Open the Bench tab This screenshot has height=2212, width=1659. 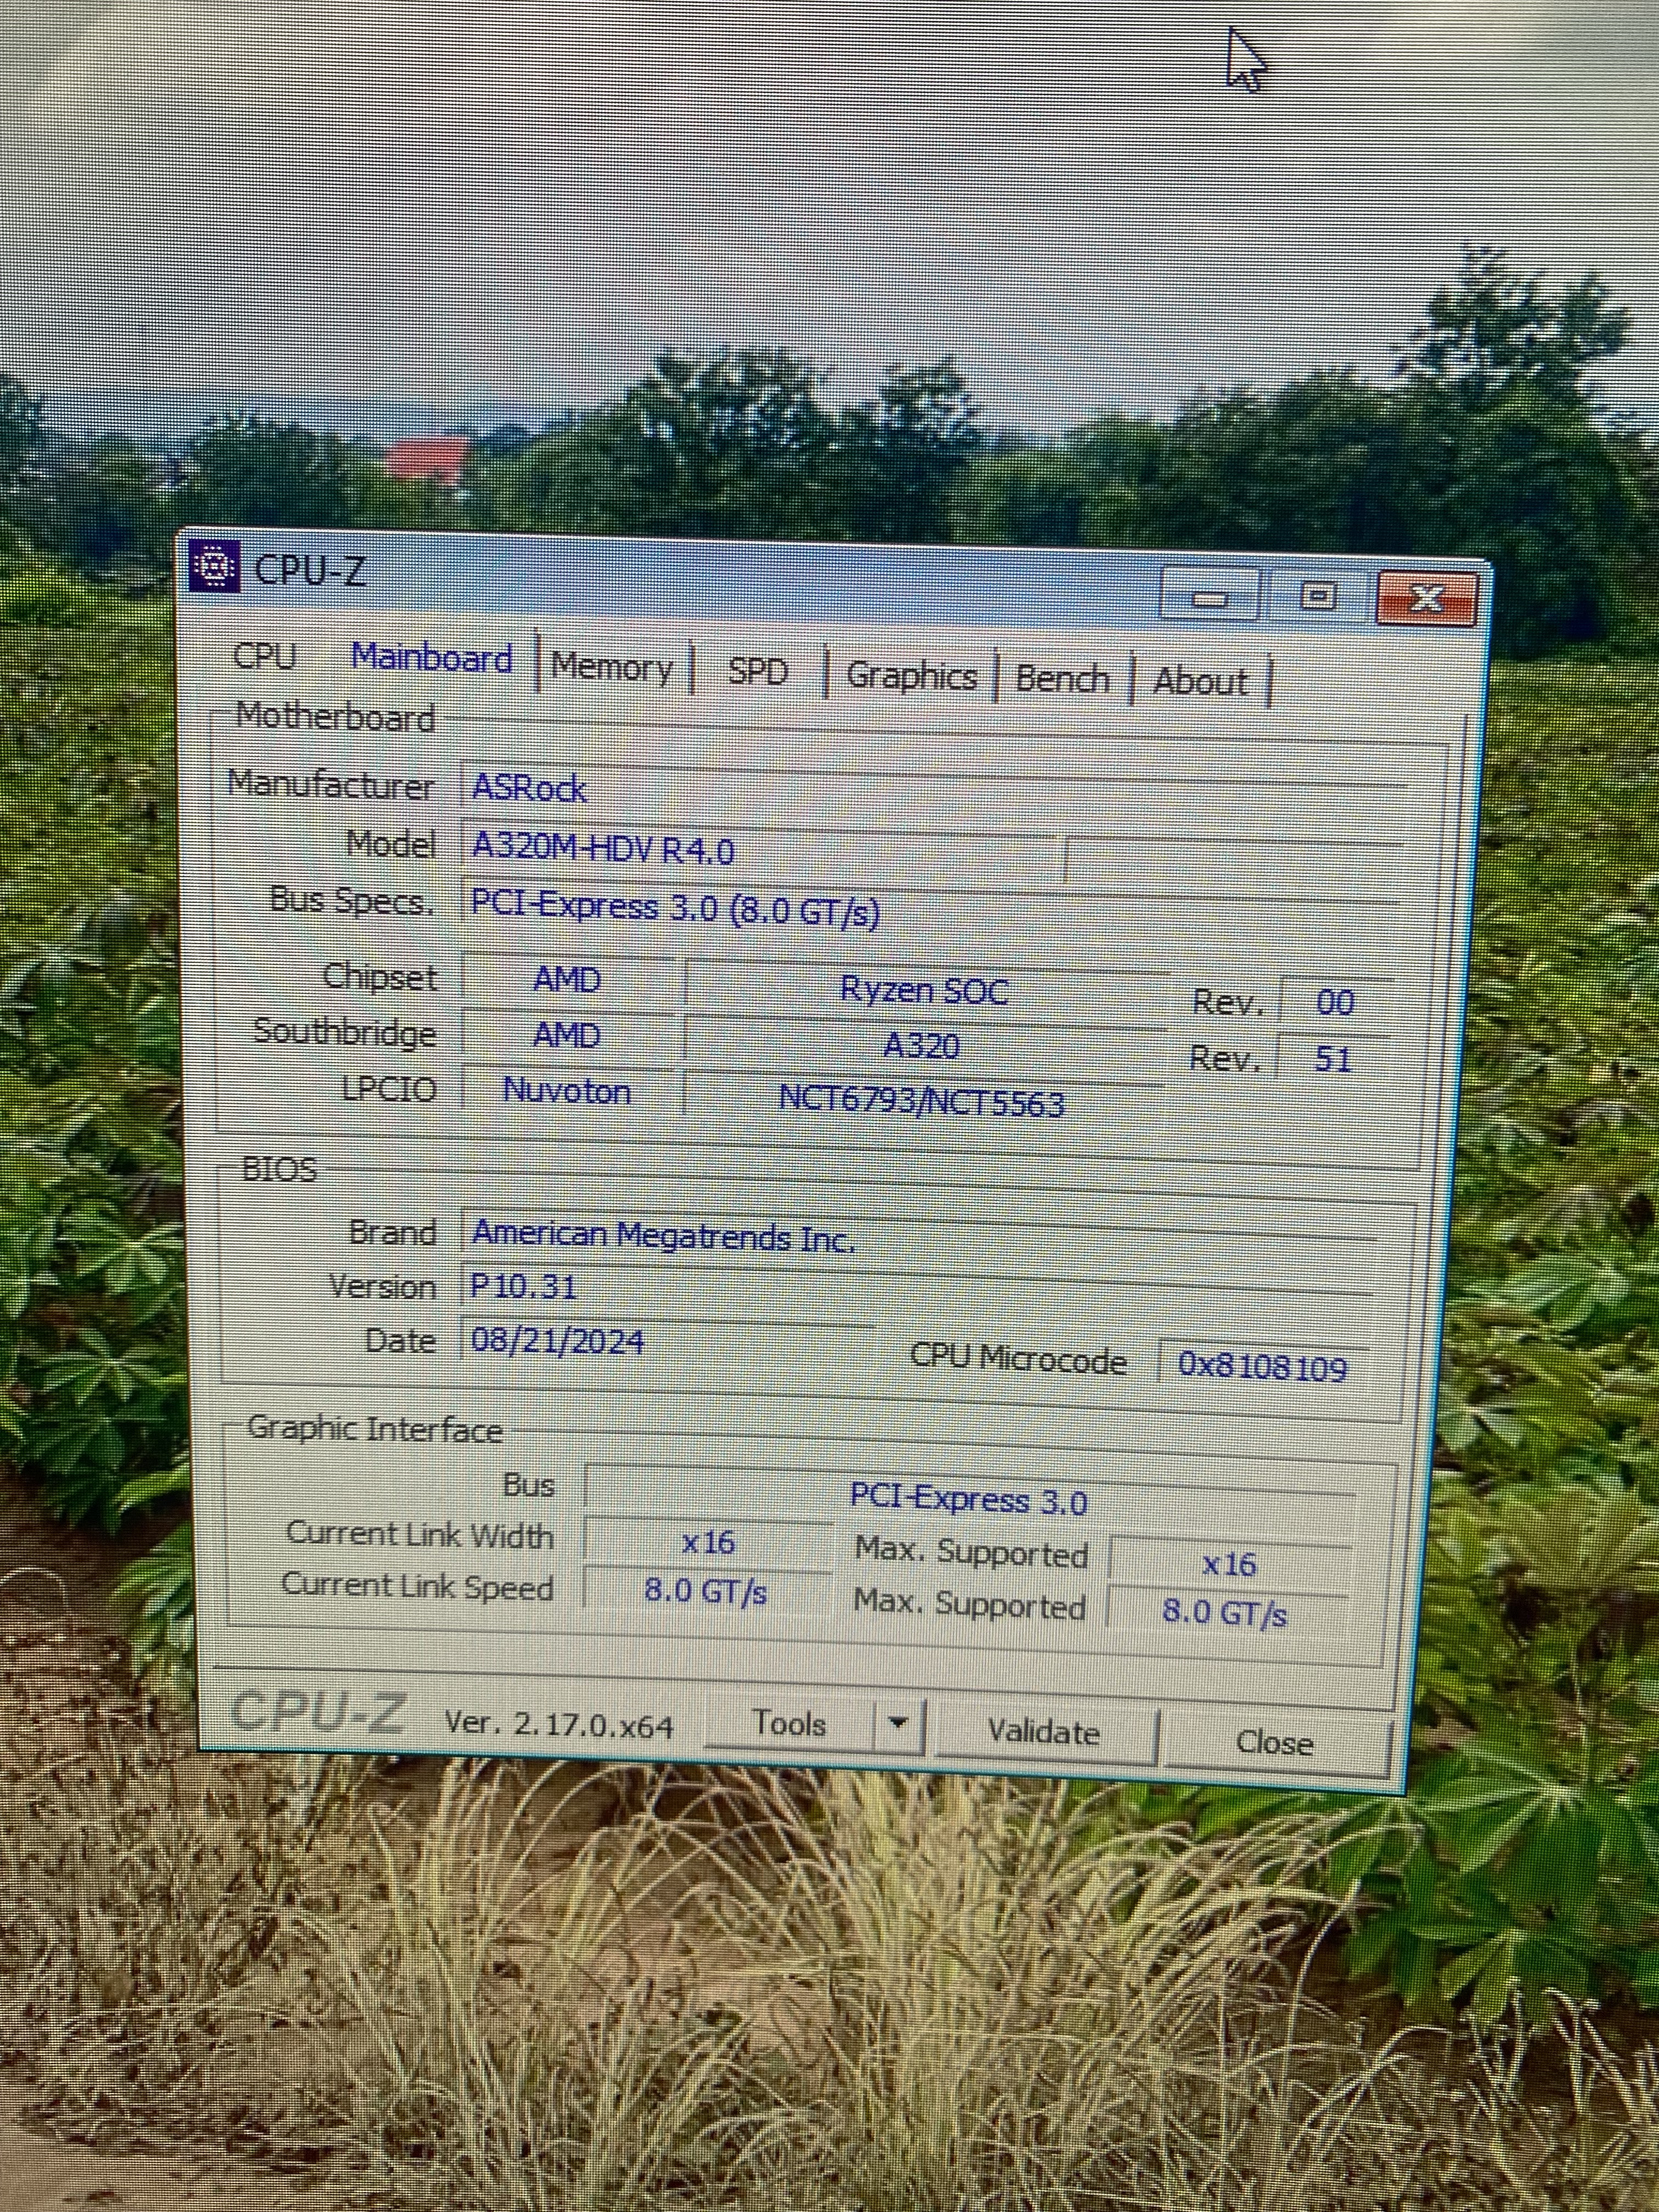pos(1062,679)
